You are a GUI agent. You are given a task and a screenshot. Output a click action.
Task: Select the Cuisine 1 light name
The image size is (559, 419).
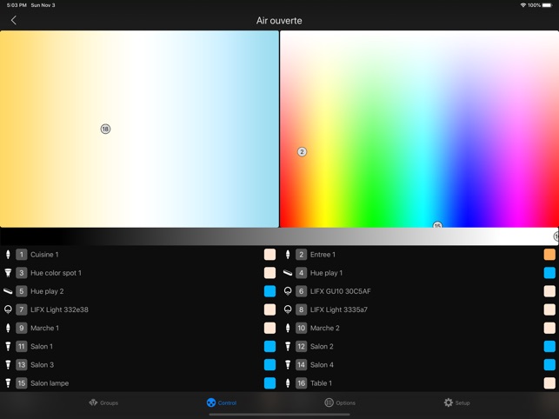coord(44,254)
